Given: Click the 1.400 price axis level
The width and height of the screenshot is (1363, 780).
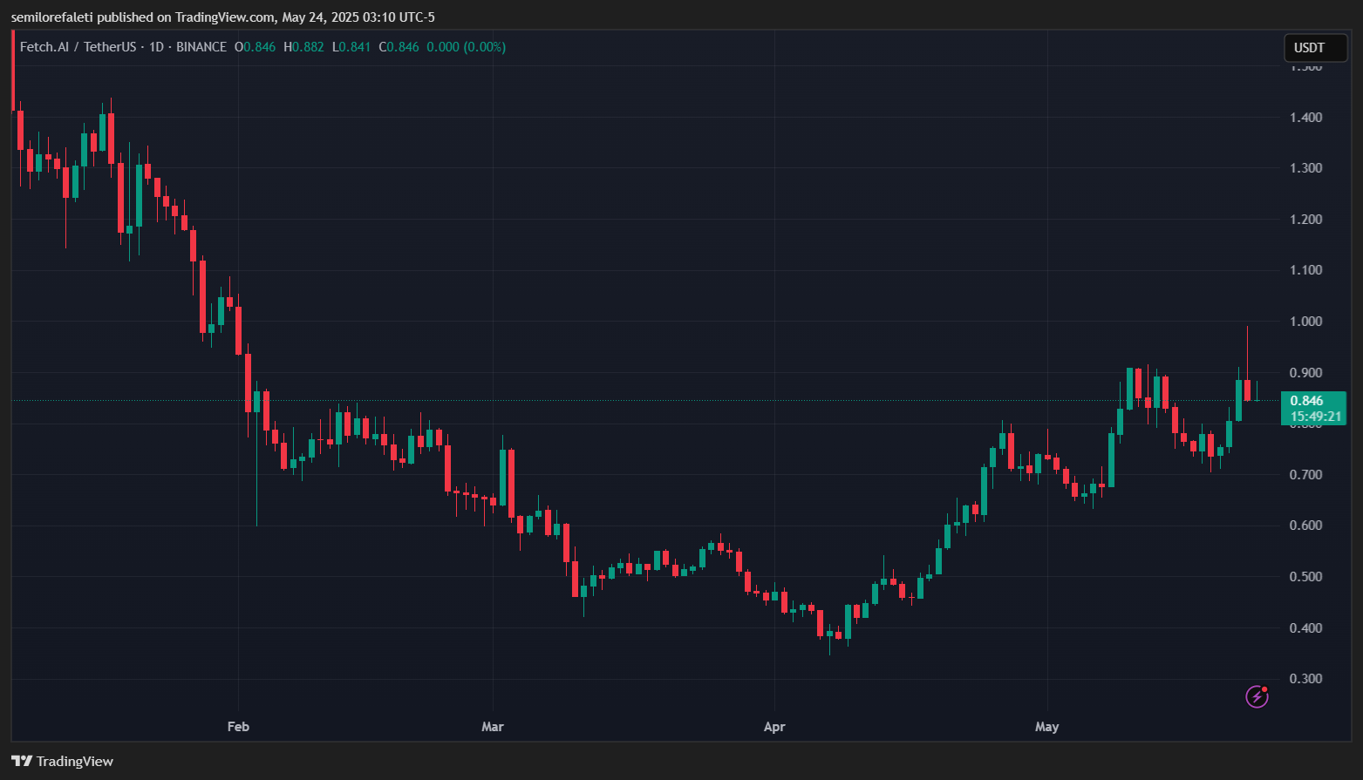Looking at the screenshot, I should pyautogui.click(x=1305, y=118).
